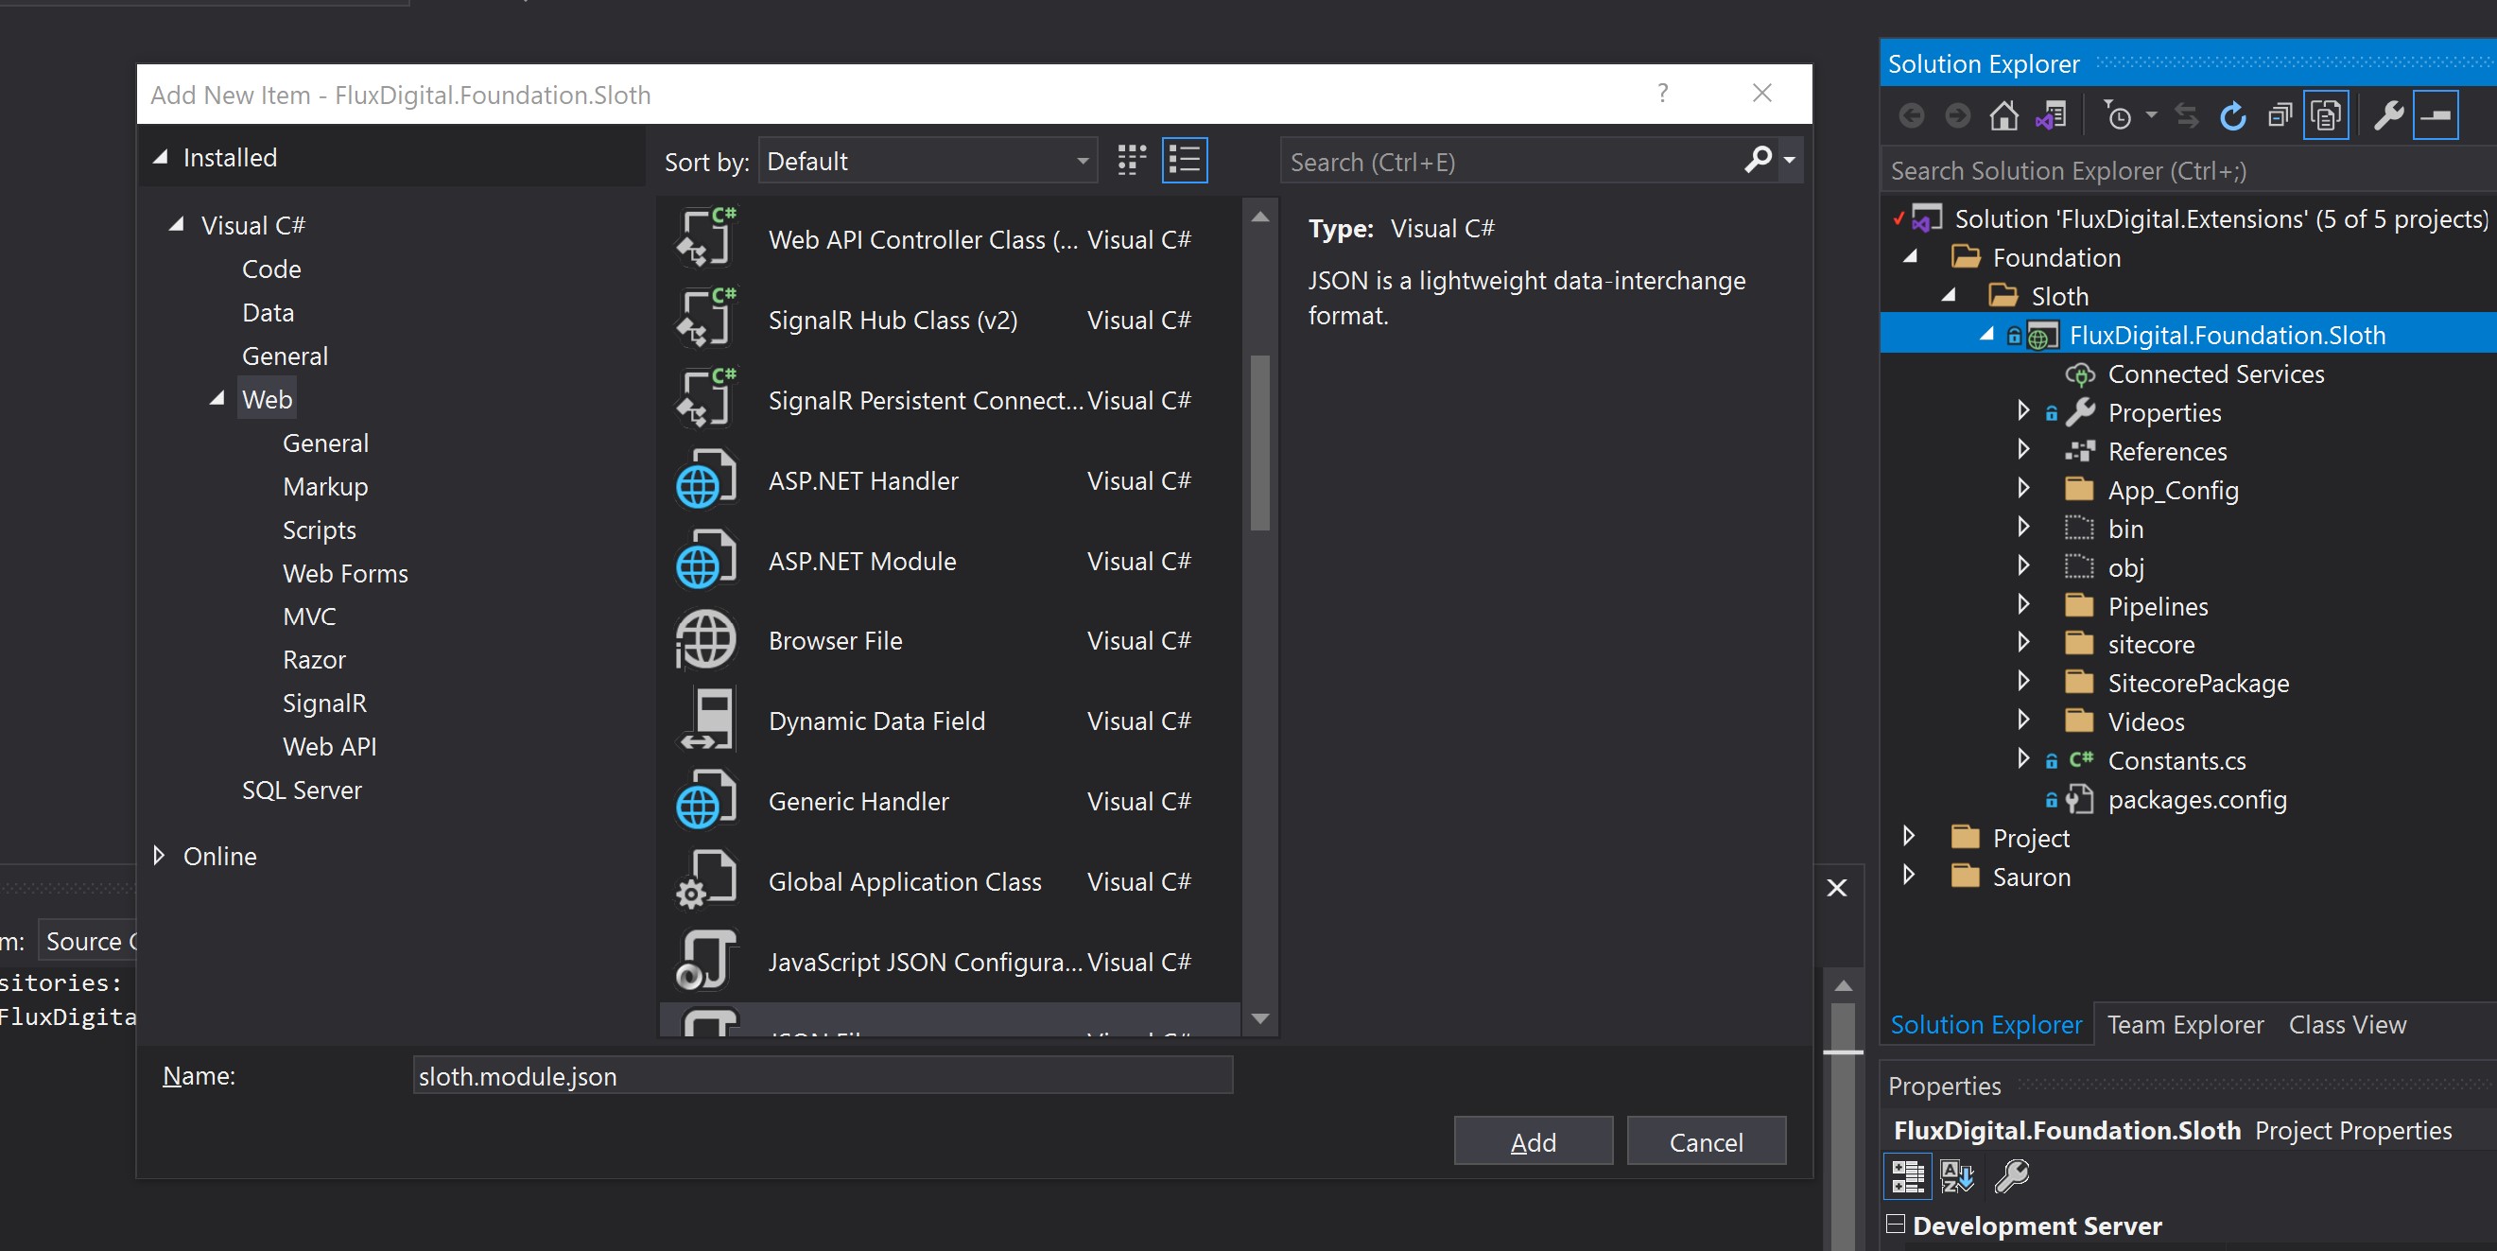Expand the Online section

pyautogui.click(x=160, y=856)
